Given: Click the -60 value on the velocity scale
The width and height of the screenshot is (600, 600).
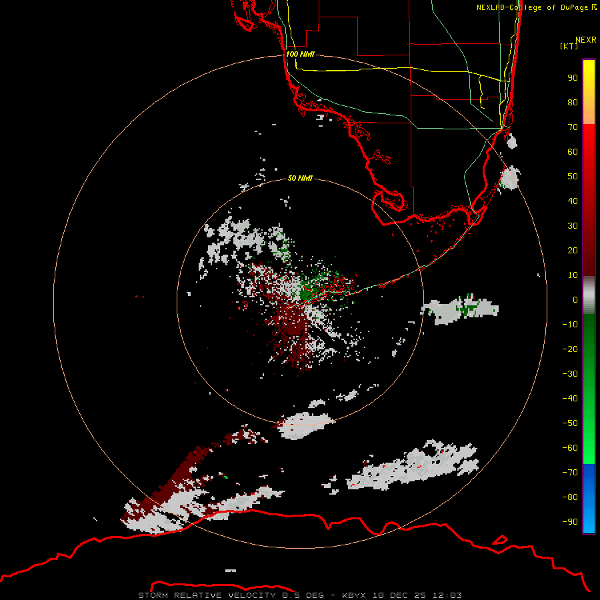Looking at the screenshot, I should click(570, 448).
